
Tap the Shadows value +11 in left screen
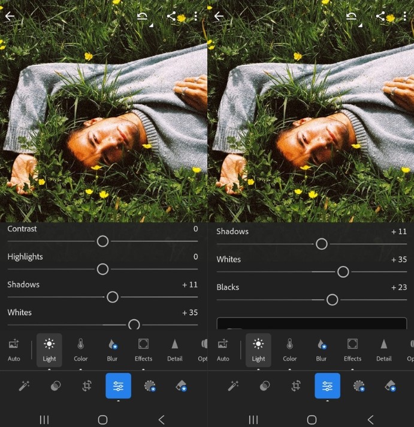point(190,285)
